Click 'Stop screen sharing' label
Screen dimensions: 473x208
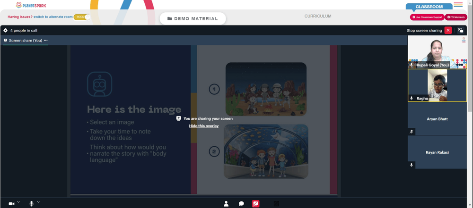424,30
